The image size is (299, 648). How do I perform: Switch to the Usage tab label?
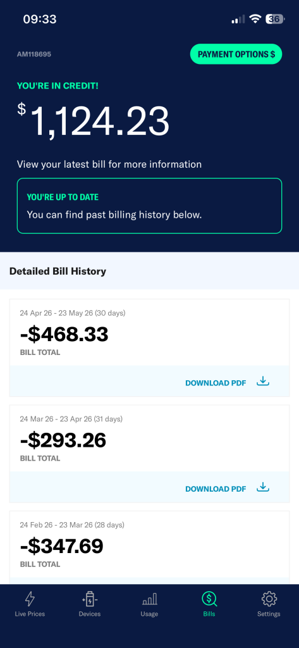pyautogui.click(x=149, y=614)
